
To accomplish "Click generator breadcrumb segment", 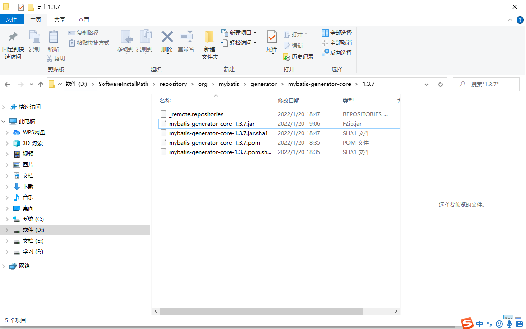I will (264, 84).
